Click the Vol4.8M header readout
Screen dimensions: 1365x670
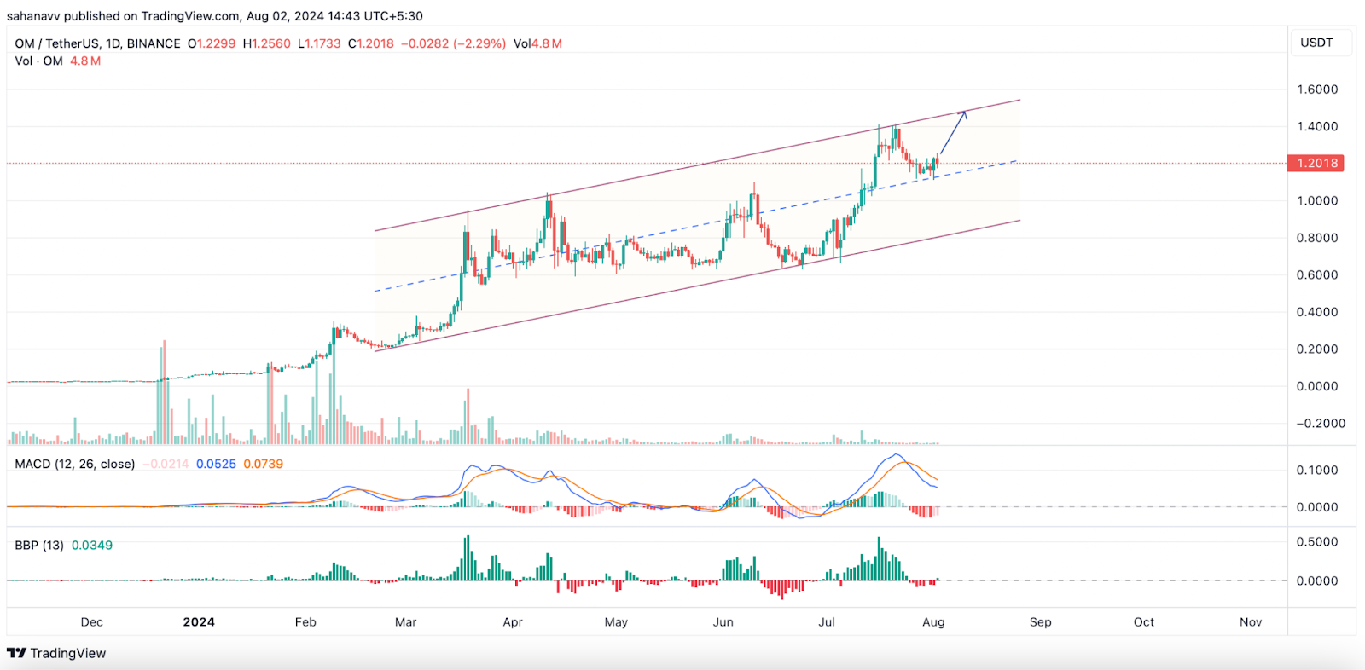coord(537,43)
